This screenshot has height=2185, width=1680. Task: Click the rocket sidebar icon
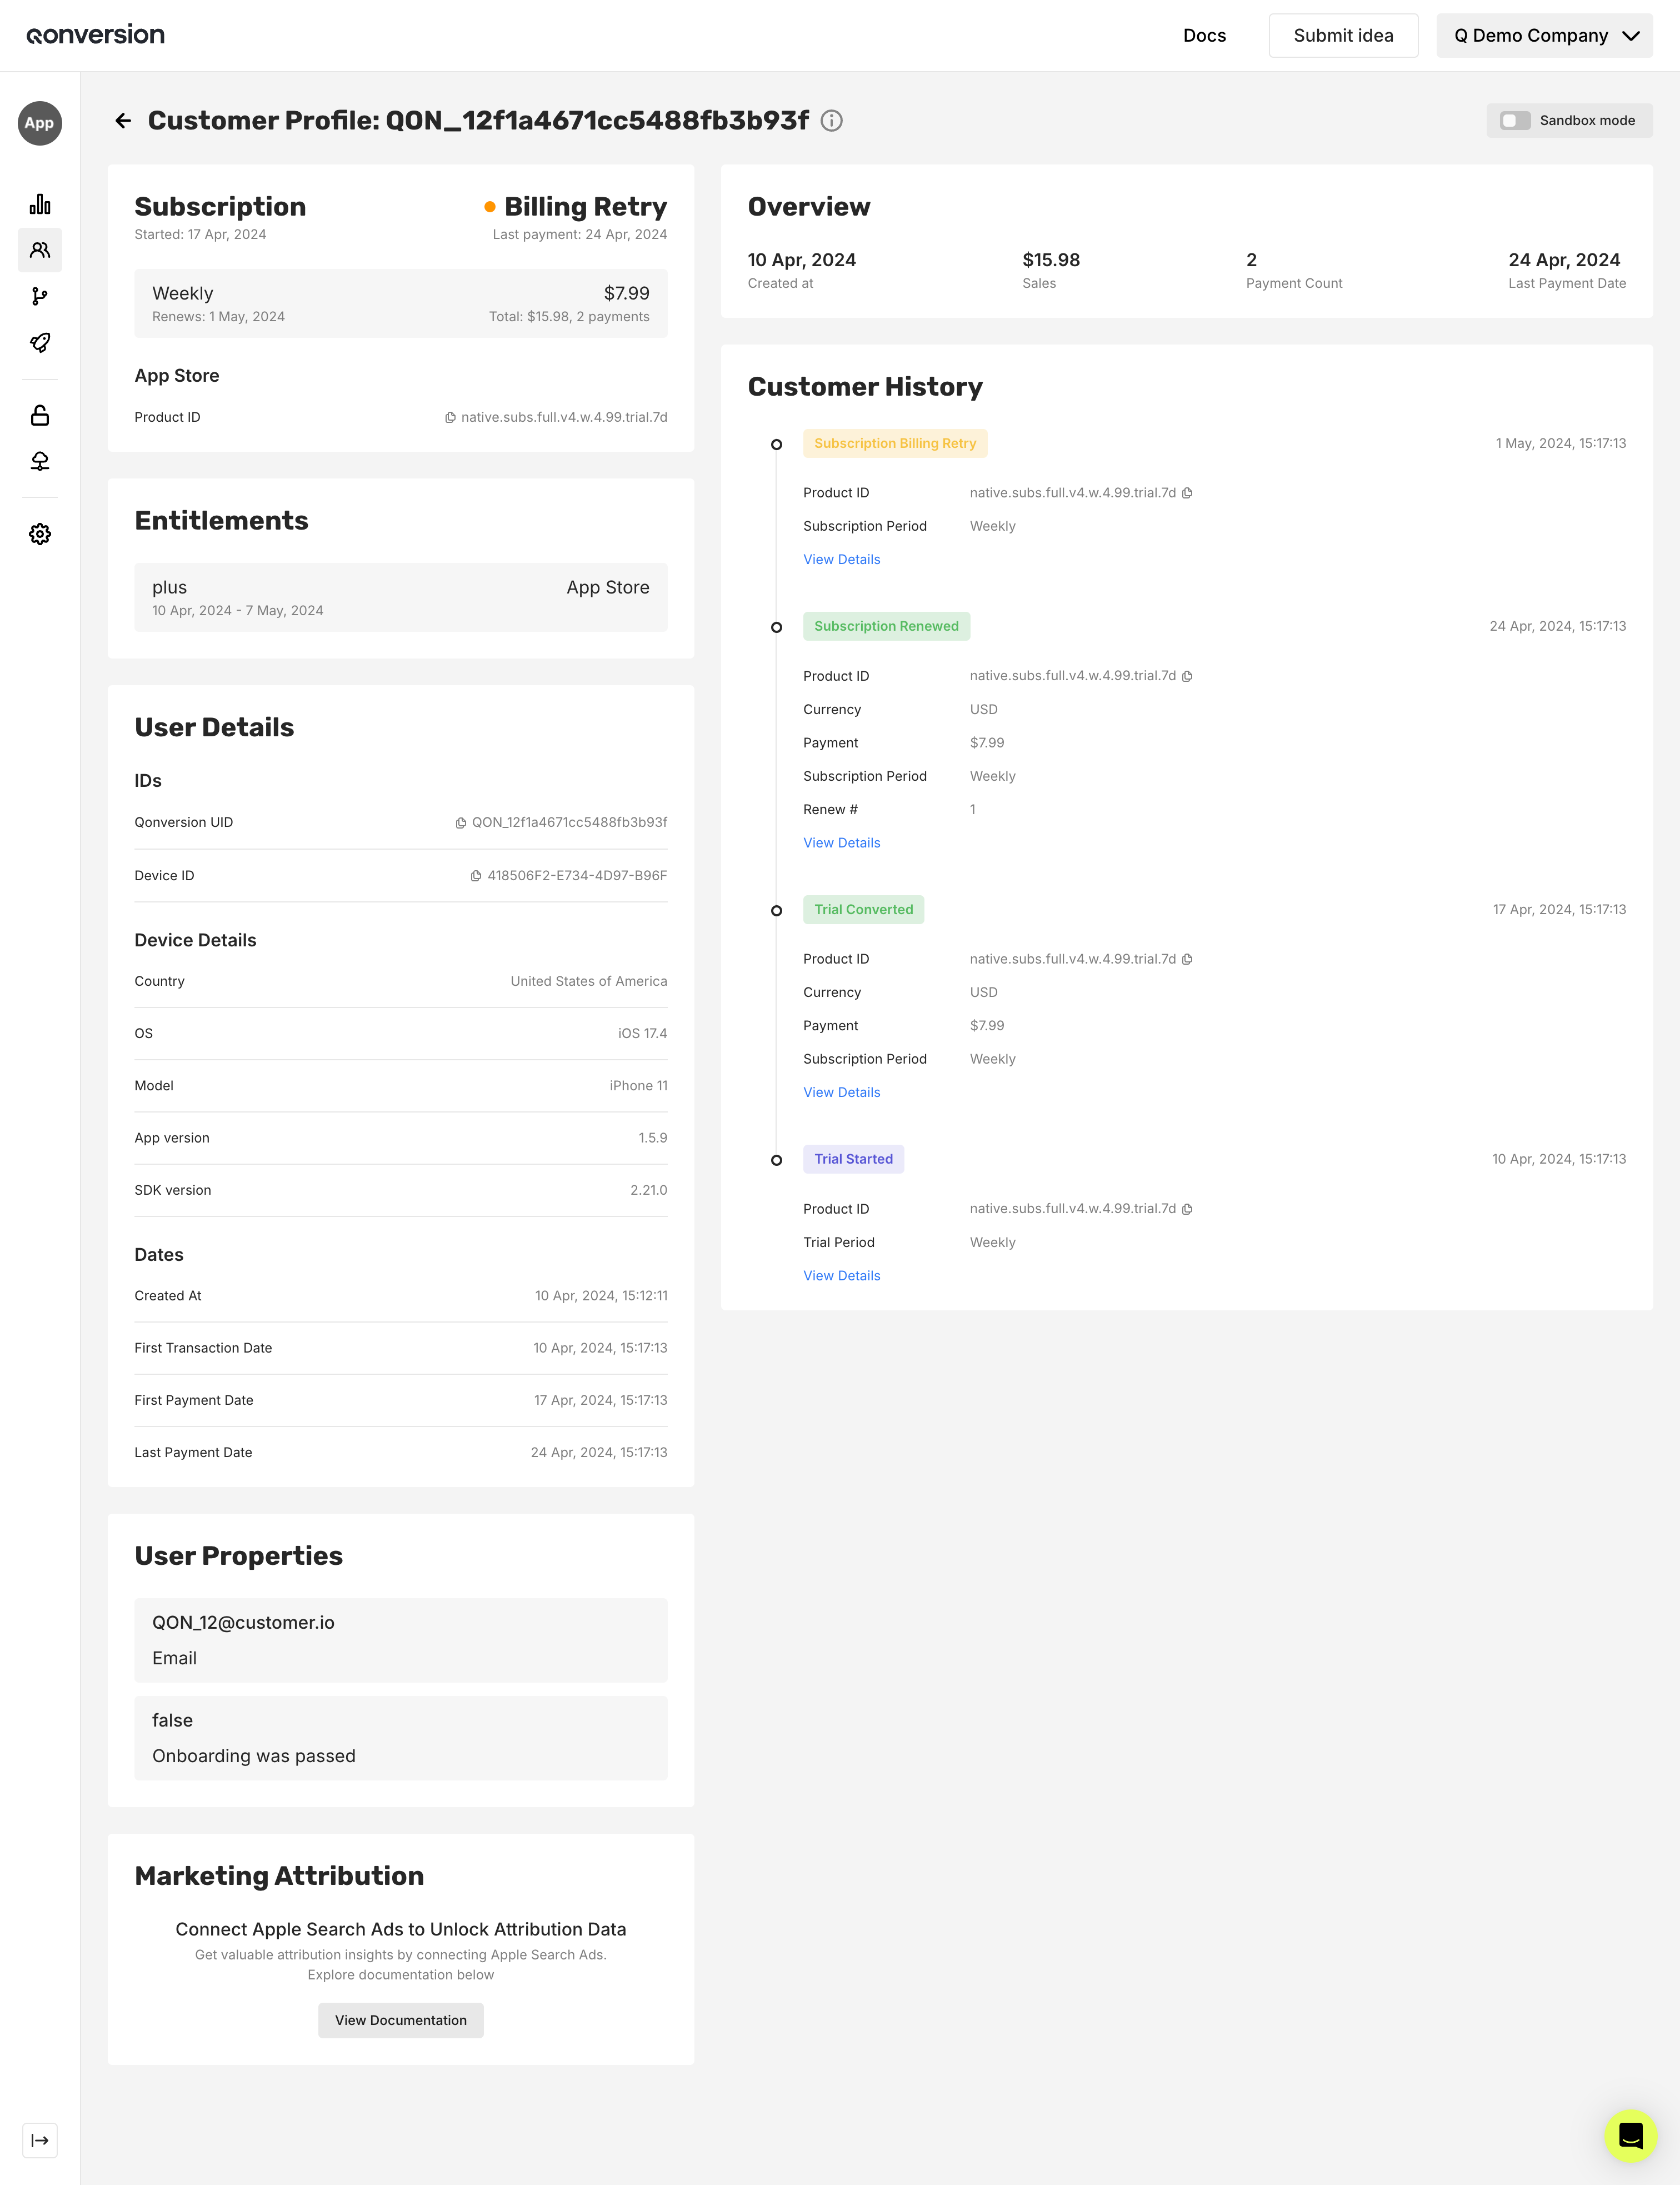40,342
